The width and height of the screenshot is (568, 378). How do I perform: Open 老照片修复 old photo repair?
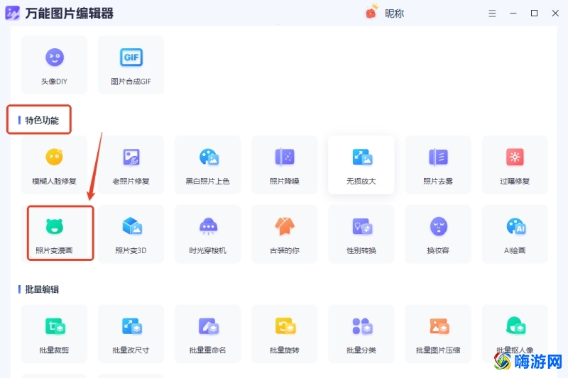131,165
